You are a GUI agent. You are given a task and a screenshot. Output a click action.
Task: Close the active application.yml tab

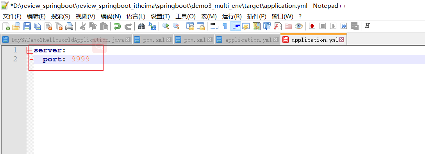point(341,39)
